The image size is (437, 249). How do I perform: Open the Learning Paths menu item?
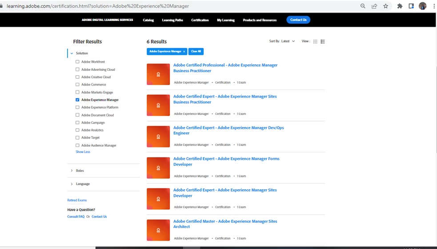pyautogui.click(x=172, y=20)
